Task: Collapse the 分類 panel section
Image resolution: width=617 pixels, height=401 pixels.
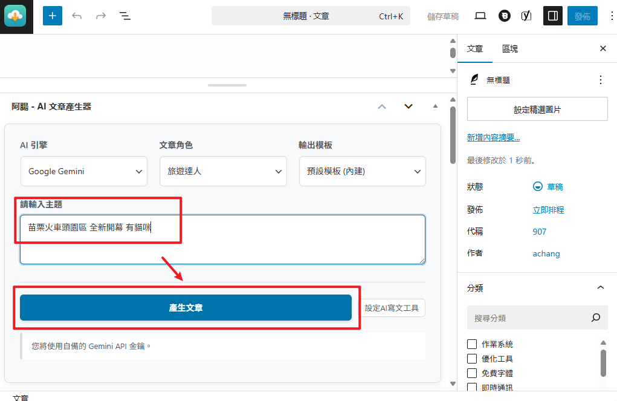Action: click(x=600, y=287)
